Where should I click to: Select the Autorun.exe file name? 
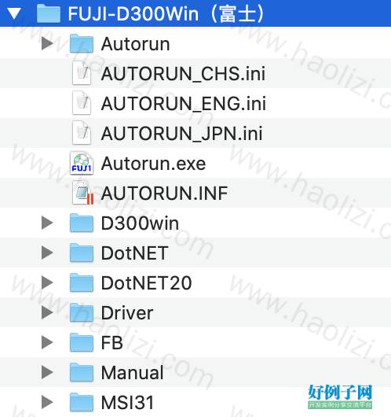pos(153,164)
